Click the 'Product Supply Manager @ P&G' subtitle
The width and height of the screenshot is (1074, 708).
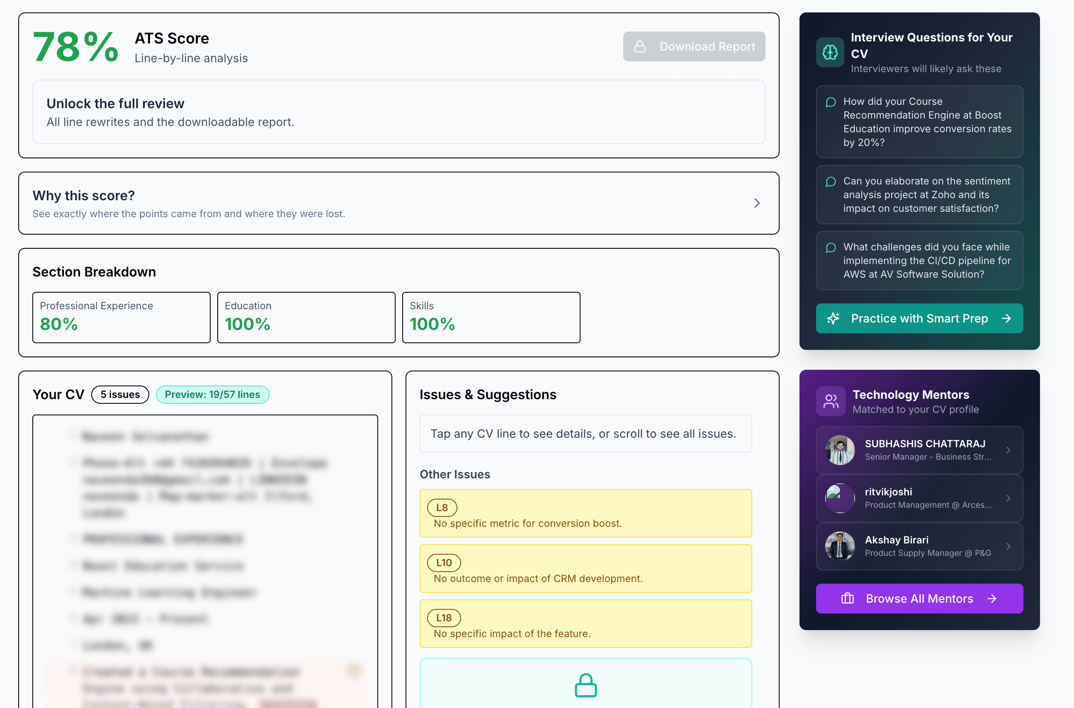[x=928, y=553]
